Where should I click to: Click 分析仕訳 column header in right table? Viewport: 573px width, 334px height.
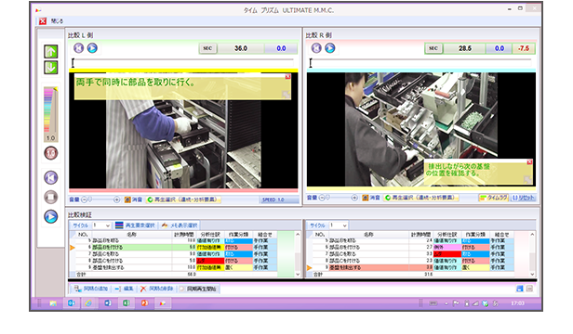click(446, 235)
